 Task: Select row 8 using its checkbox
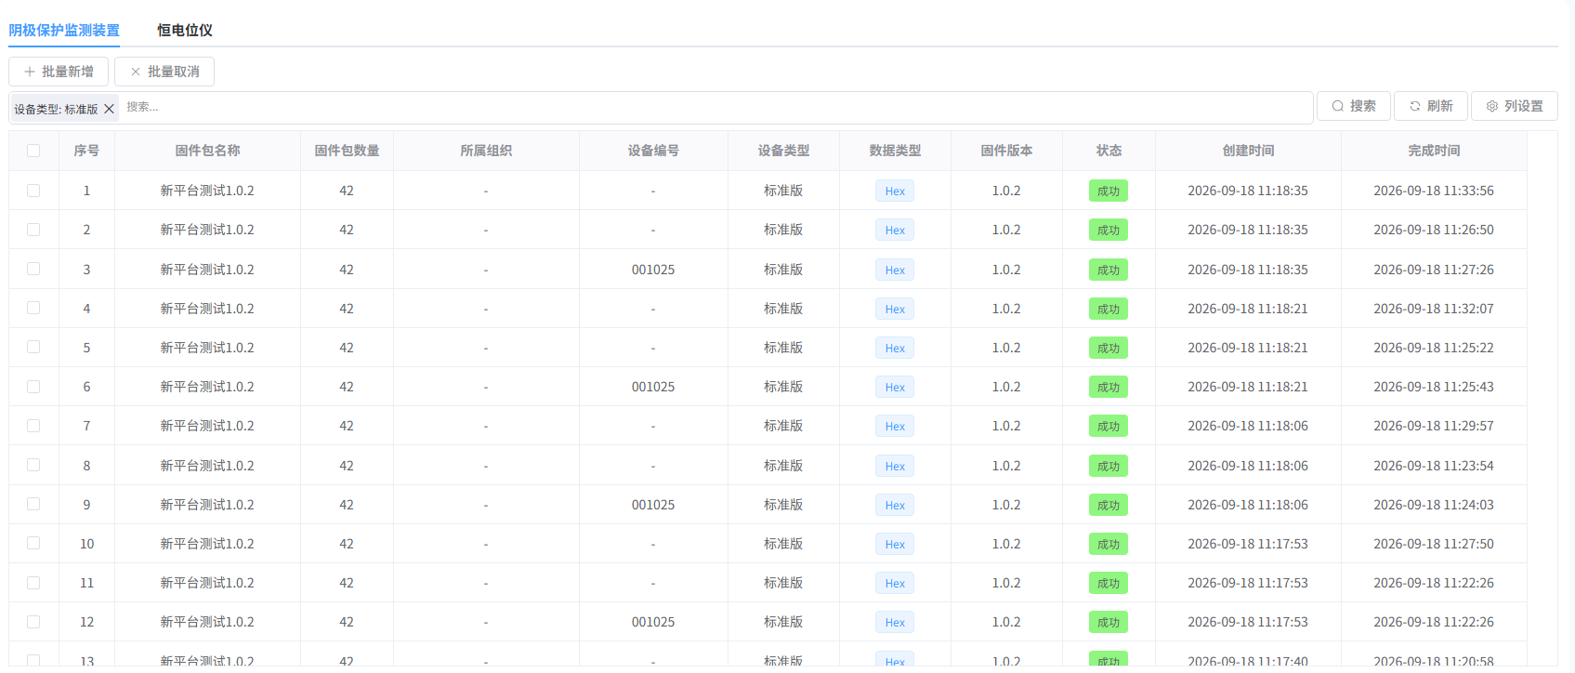click(33, 465)
